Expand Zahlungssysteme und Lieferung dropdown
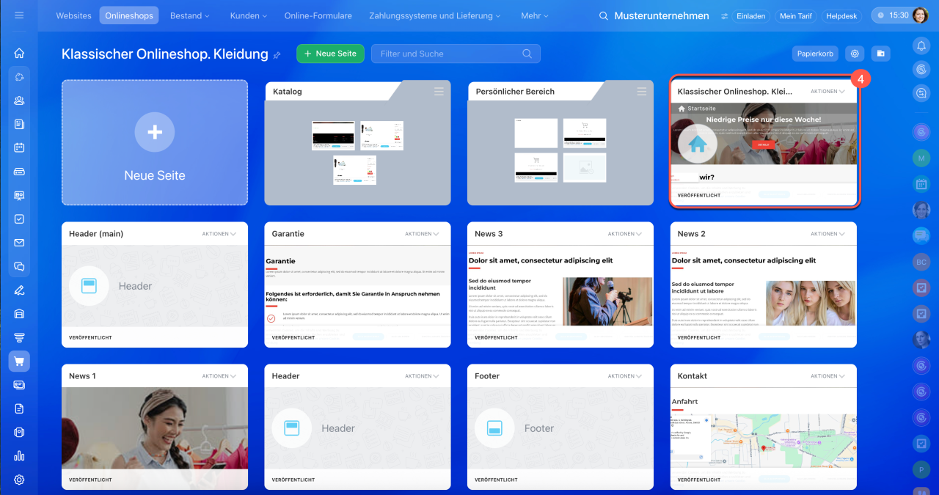The width and height of the screenshot is (939, 495). [435, 15]
